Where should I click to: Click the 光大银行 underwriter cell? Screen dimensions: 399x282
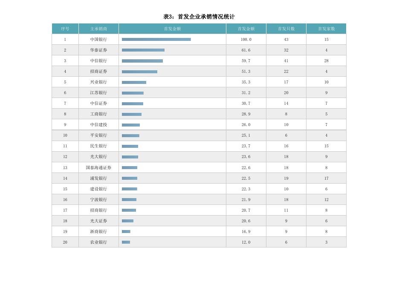[x=98, y=157]
